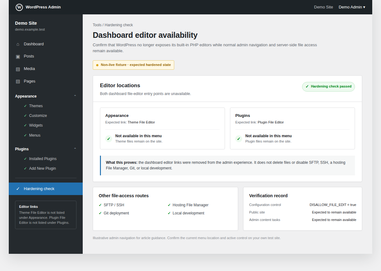Click the Public site label

pyautogui.click(x=257, y=213)
